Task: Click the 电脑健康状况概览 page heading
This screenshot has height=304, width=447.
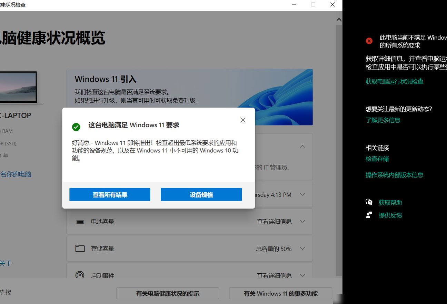Action: (52, 38)
